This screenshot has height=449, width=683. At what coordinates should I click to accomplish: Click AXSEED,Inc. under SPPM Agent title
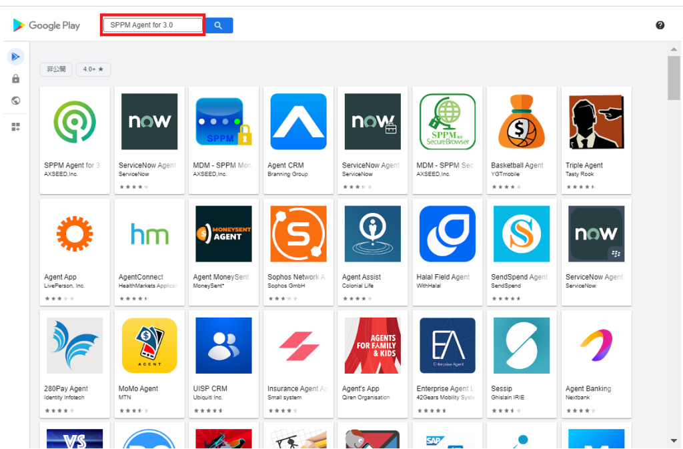(61, 174)
